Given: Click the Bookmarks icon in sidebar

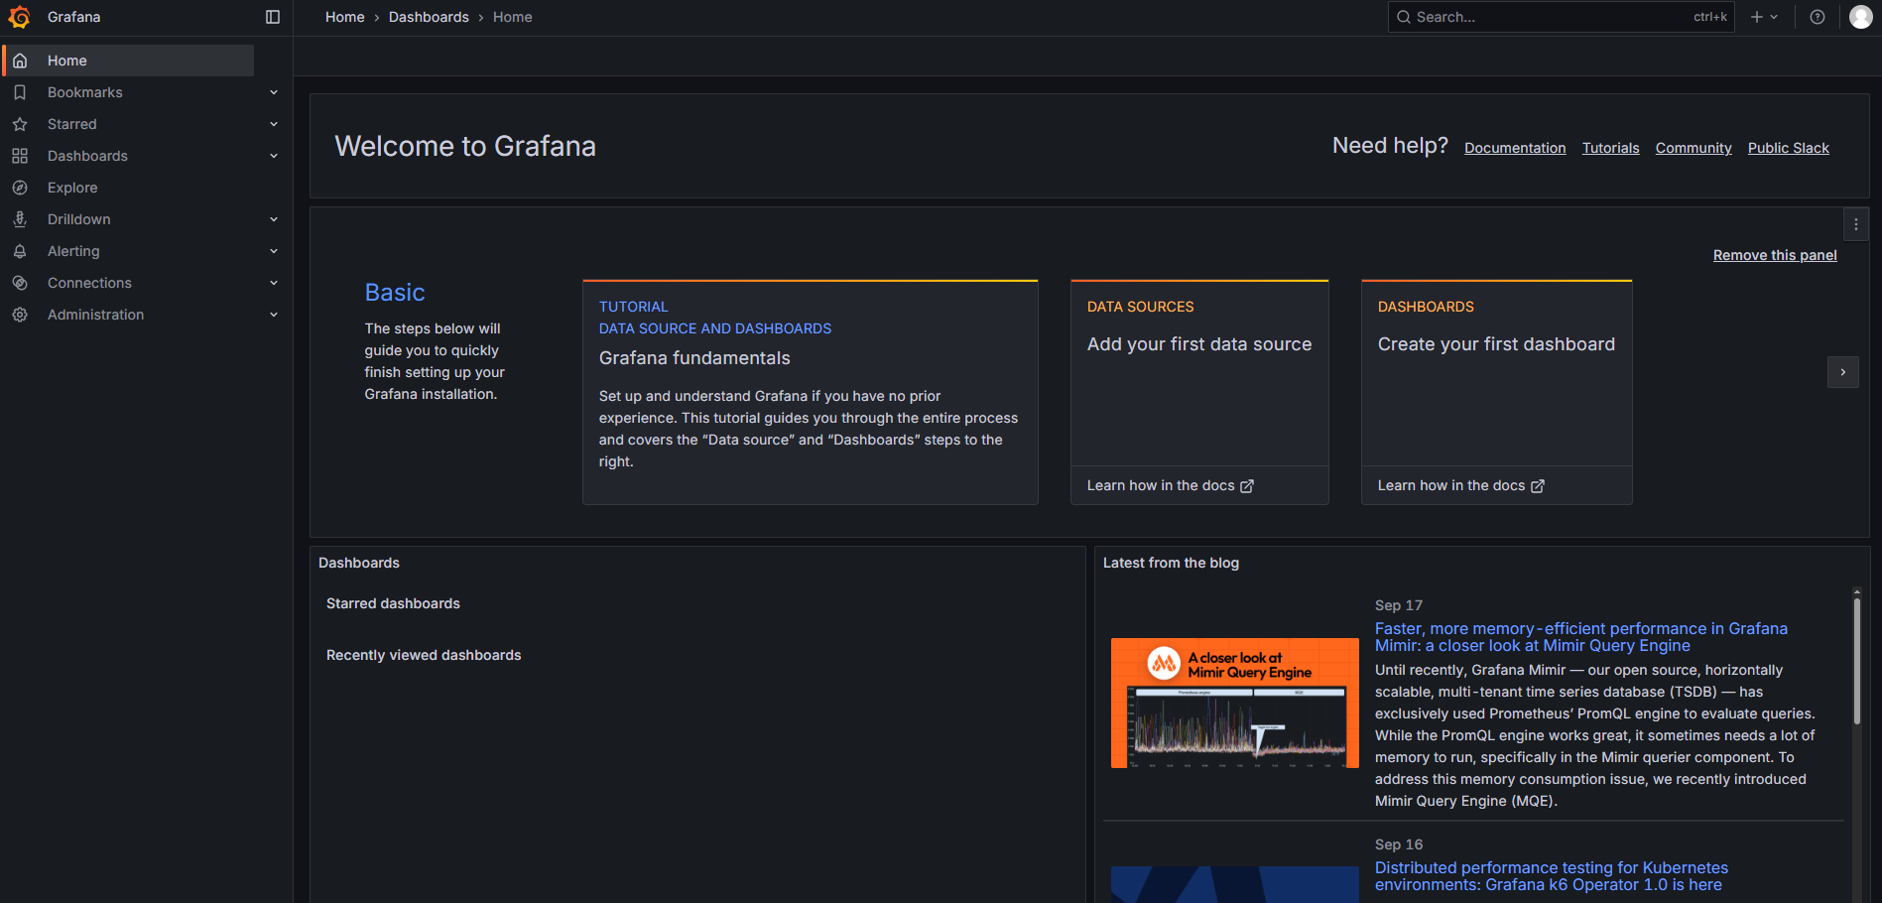Looking at the screenshot, I should [x=20, y=92].
